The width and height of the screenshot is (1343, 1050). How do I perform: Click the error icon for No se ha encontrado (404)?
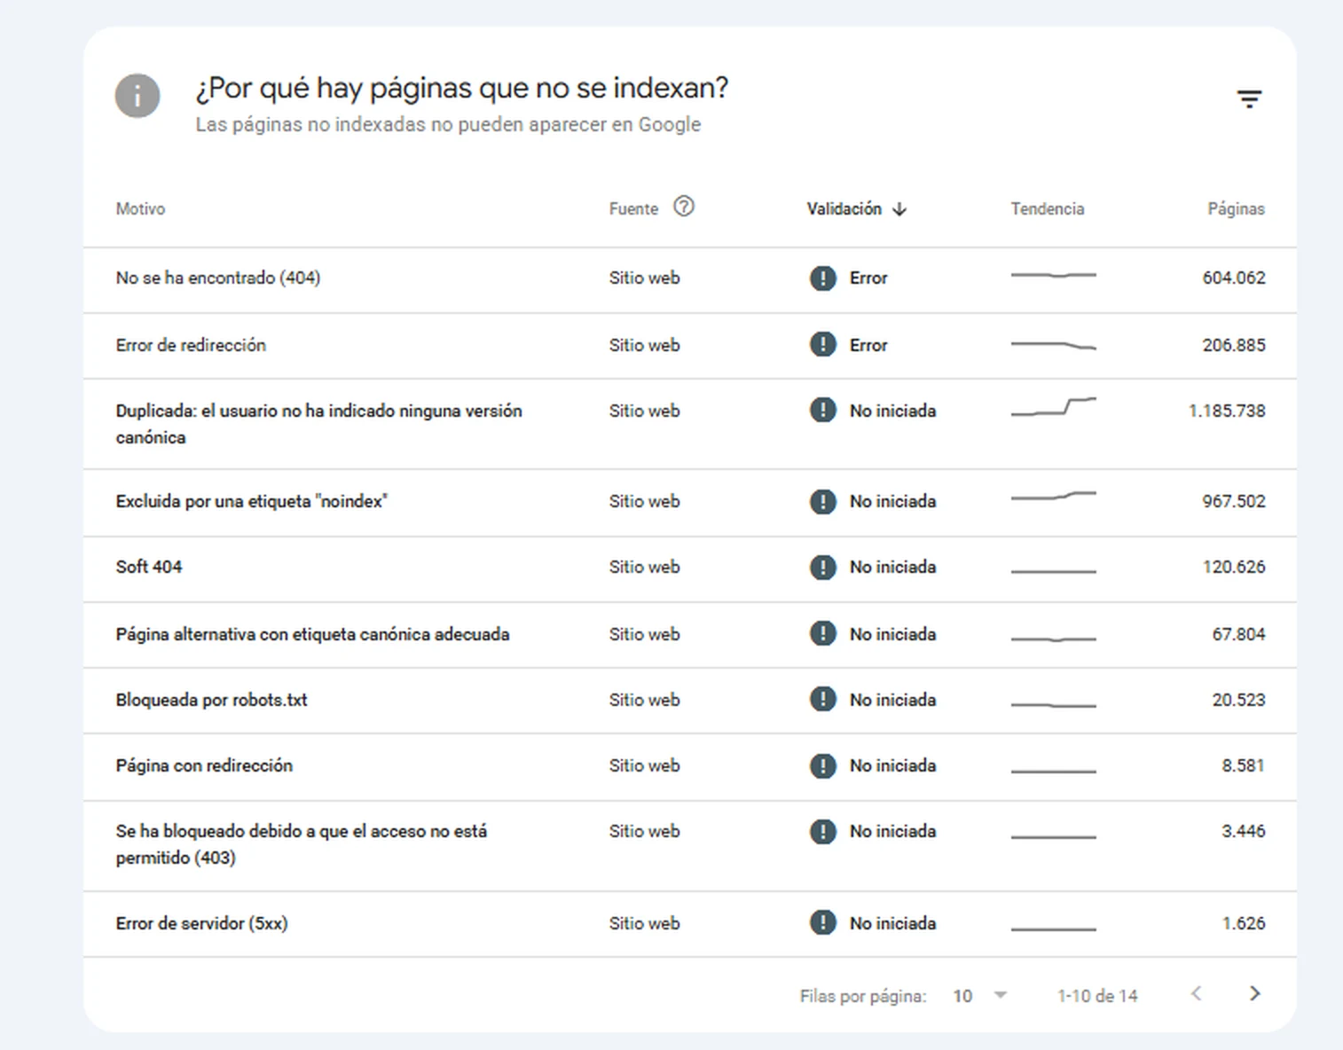coord(823,278)
